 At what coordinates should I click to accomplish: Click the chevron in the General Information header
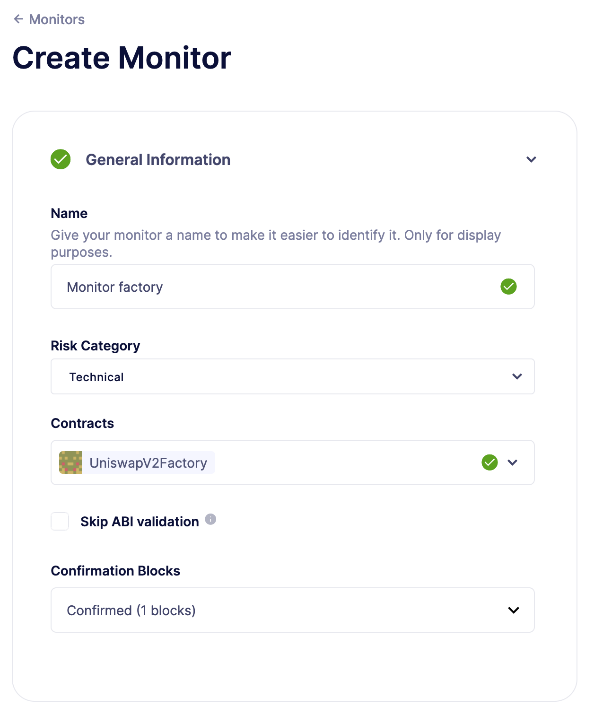click(x=531, y=159)
